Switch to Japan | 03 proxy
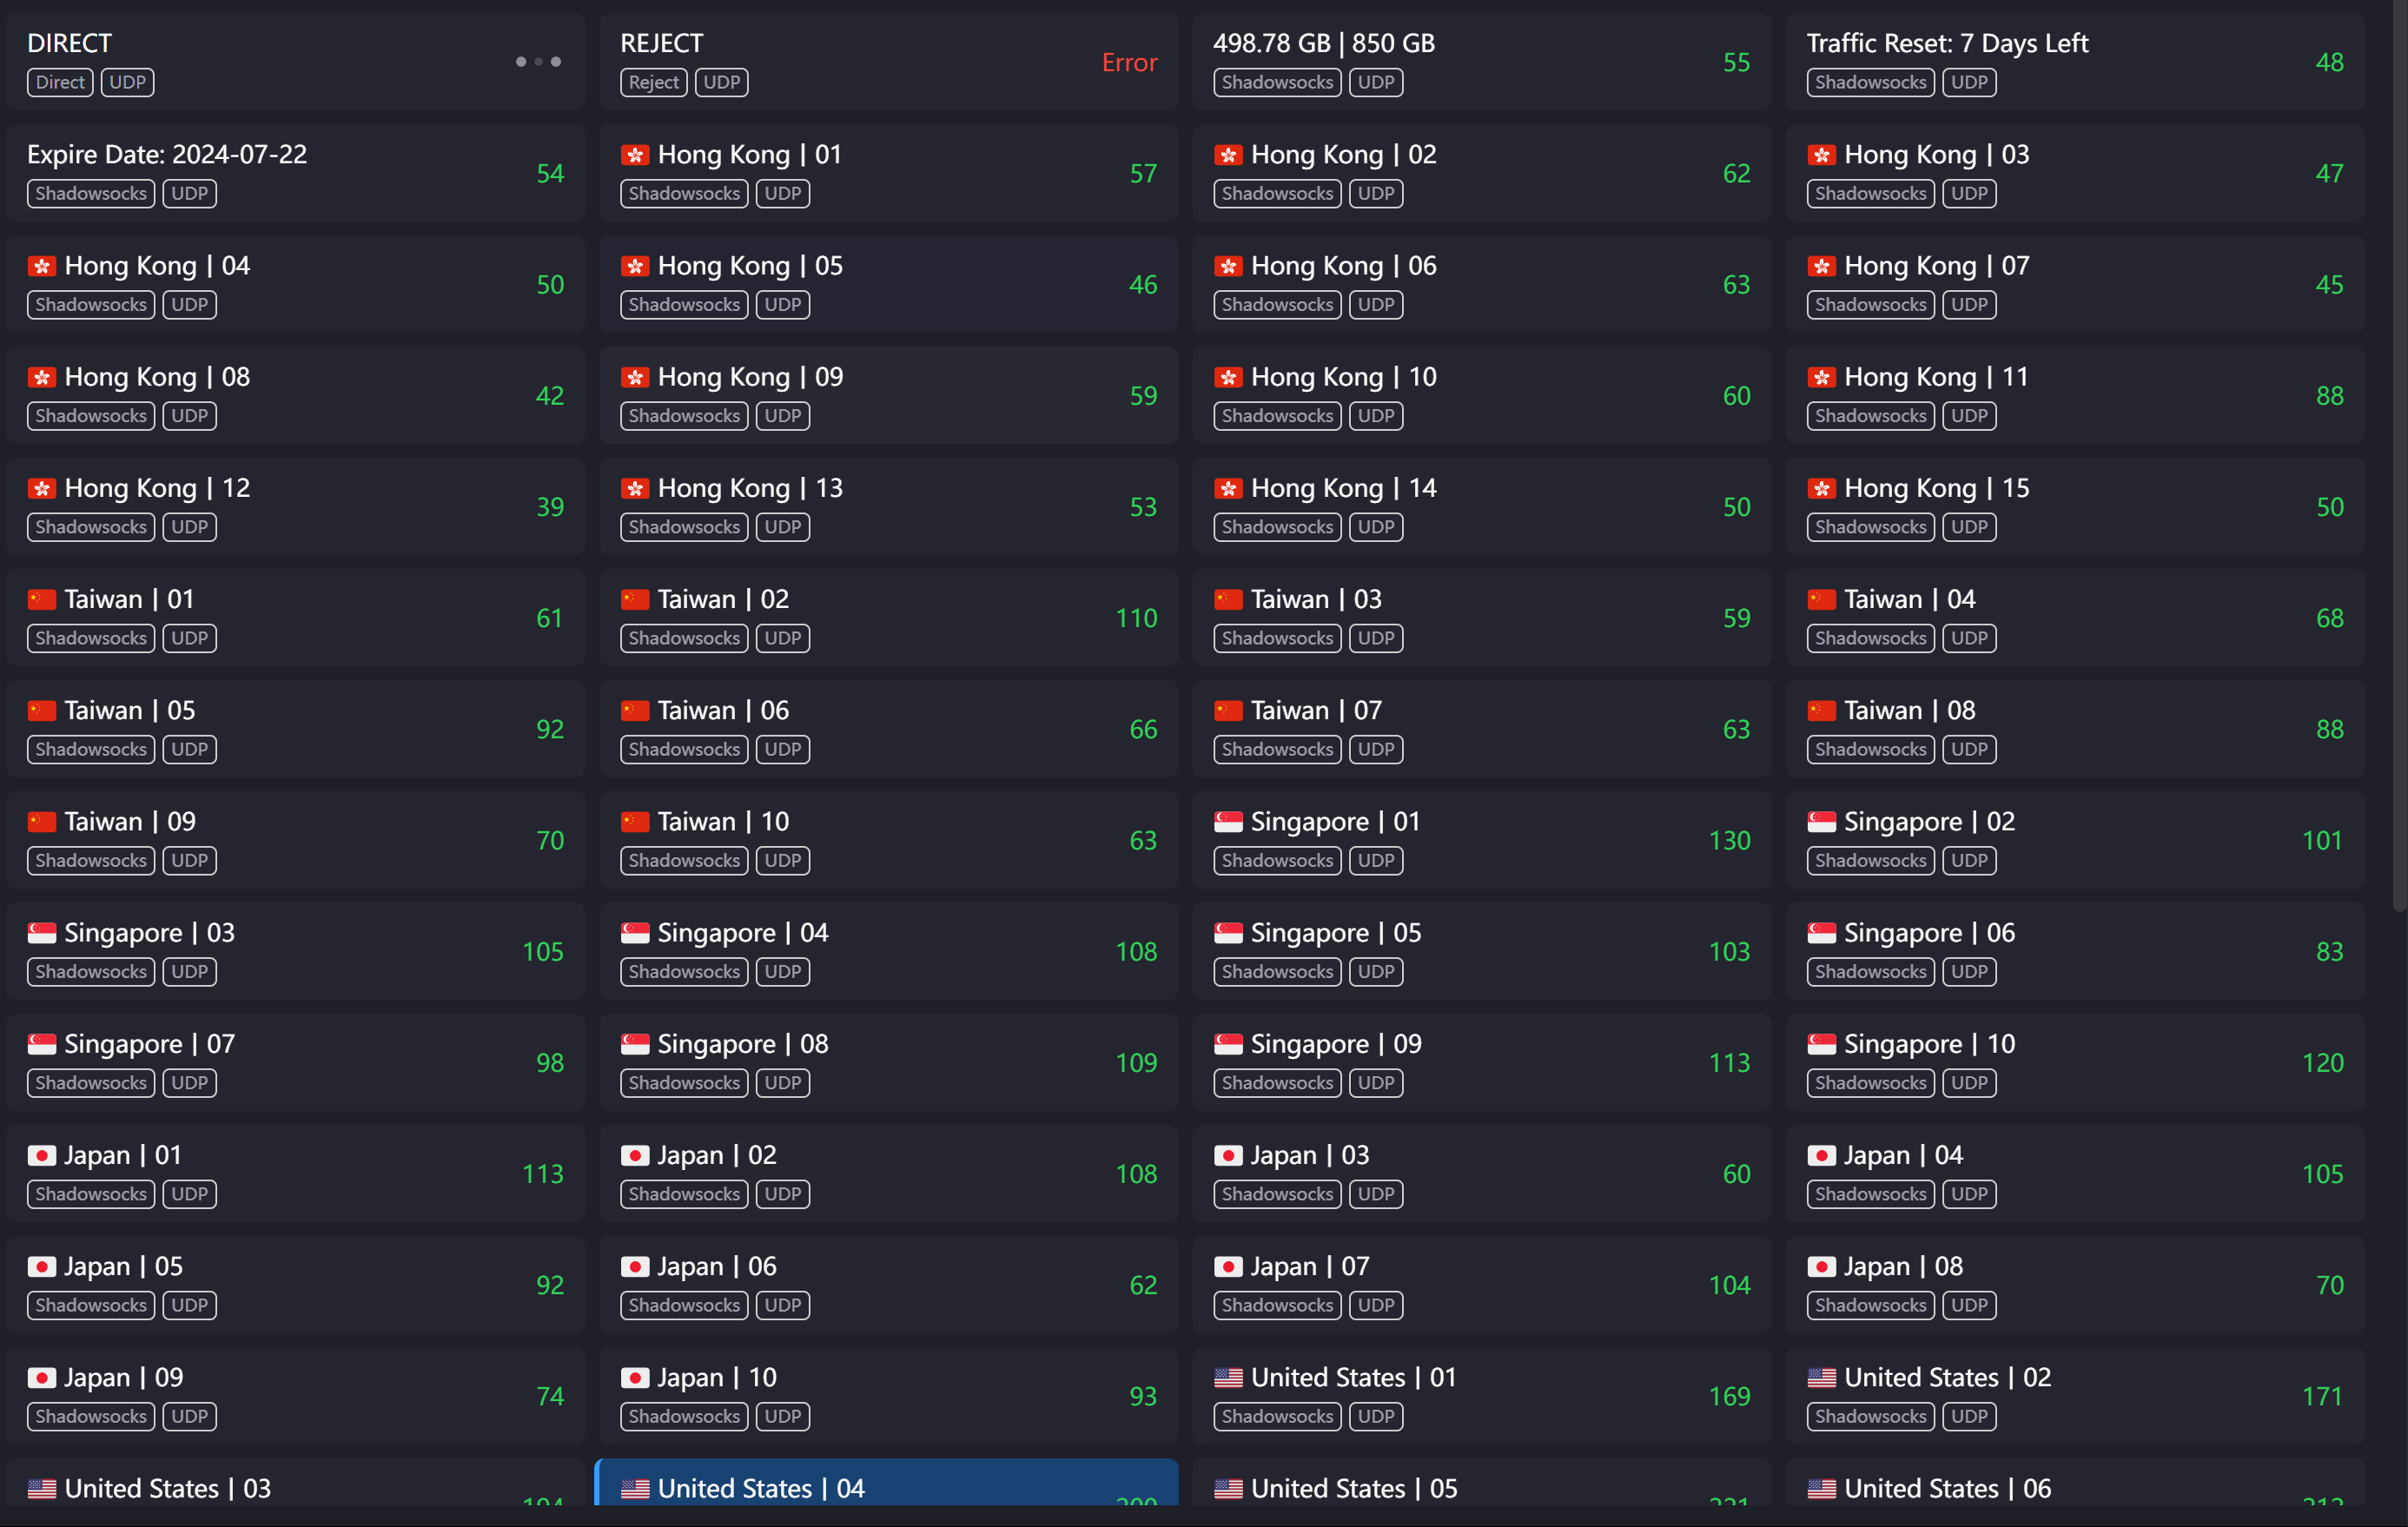 (x=1482, y=1174)
